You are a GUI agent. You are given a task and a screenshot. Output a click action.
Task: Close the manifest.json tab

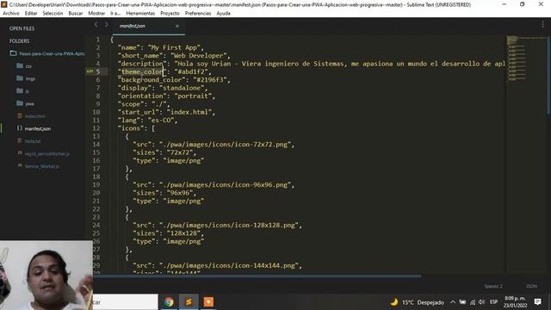click(177, 26)
